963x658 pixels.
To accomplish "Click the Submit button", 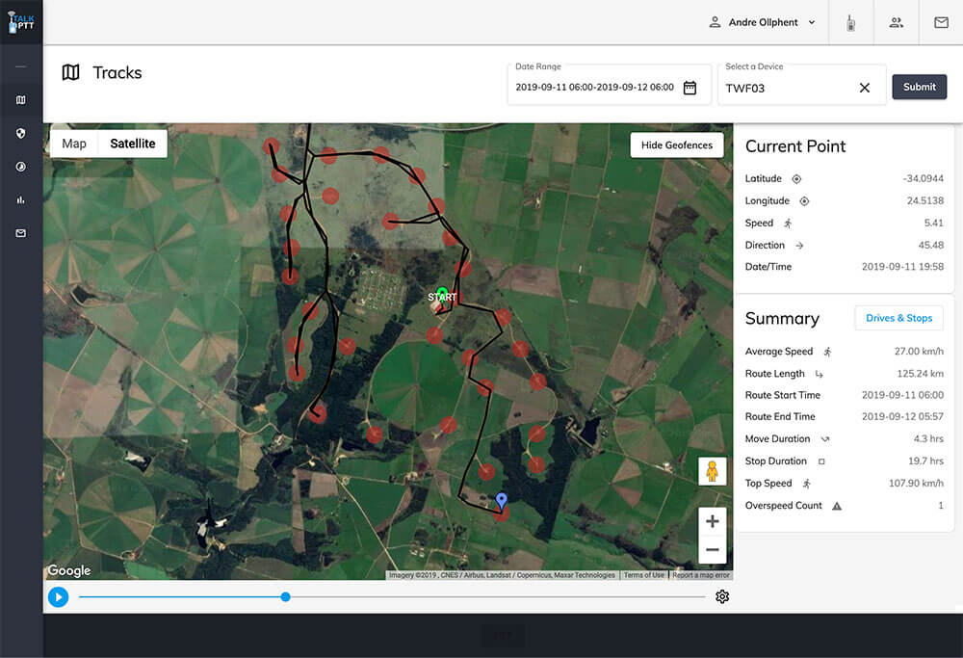I will tap(919, 87).
